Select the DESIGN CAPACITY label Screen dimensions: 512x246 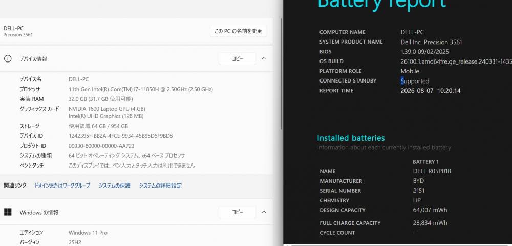tap(342, 210)
